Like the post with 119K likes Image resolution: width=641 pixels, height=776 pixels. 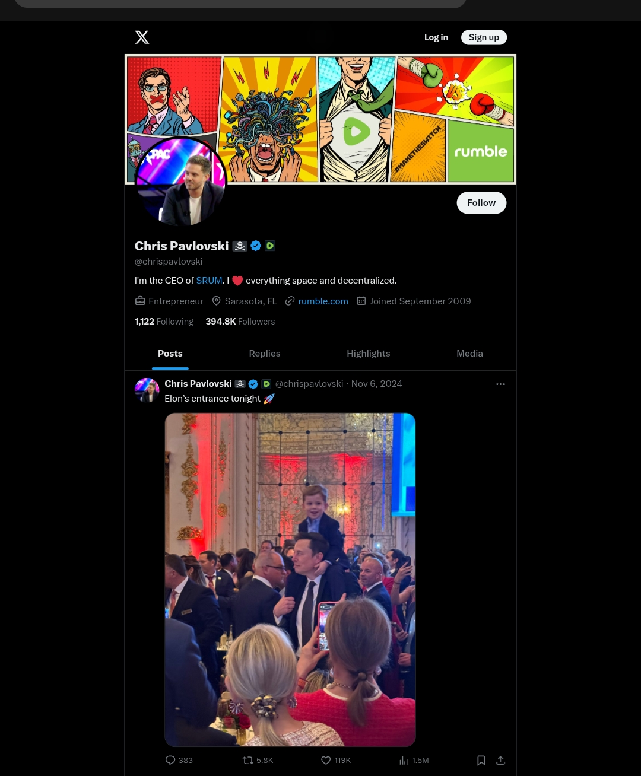tap(335, 760)
